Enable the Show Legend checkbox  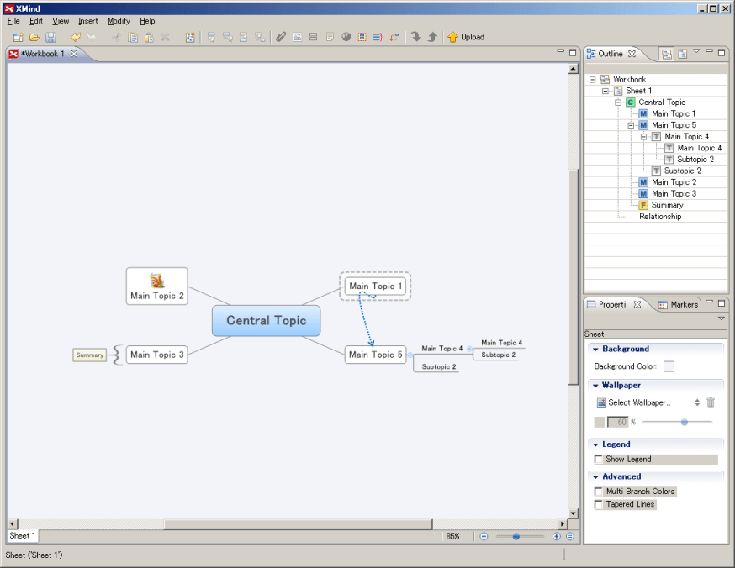(599, 460)
